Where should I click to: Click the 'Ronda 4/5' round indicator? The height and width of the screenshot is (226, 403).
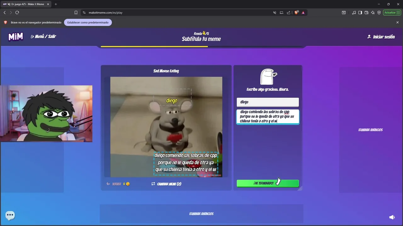click(x=201, y=33)
